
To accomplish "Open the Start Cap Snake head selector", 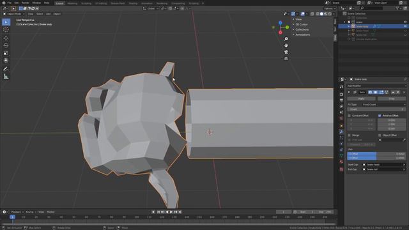I will (384, 165).
